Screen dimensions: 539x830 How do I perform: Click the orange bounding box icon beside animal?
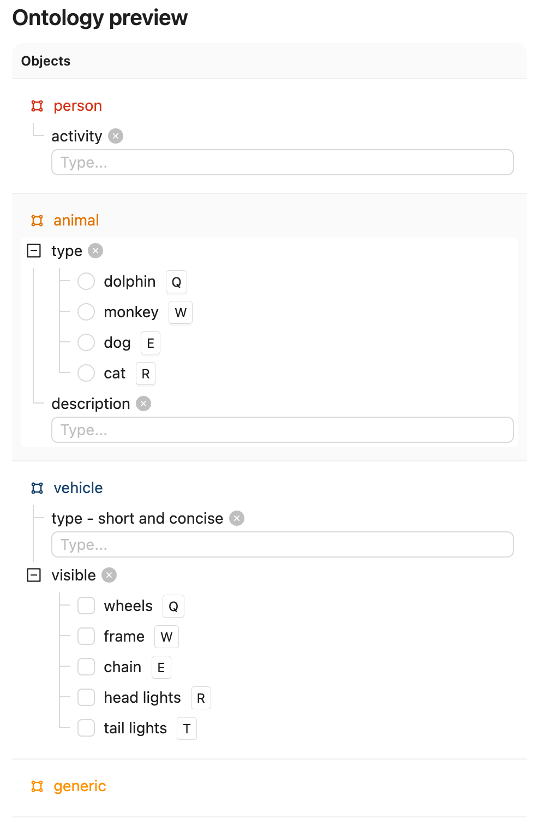pos(37,221)
